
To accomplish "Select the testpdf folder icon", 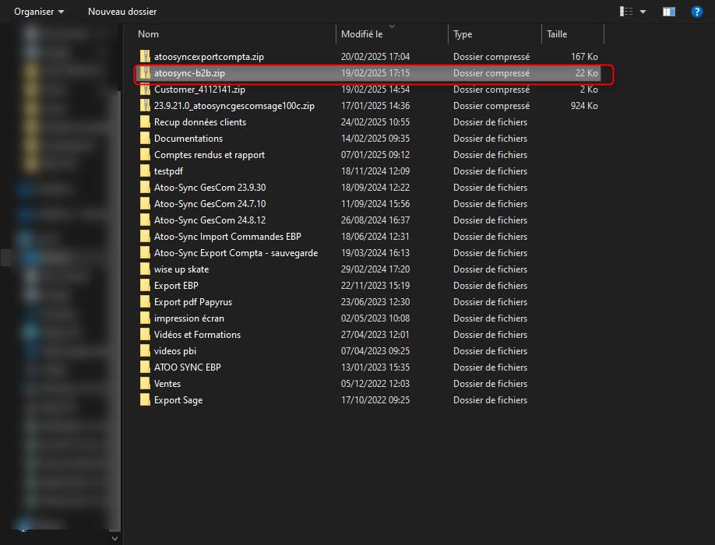I will pyautogui.click(x=145, y=171).
